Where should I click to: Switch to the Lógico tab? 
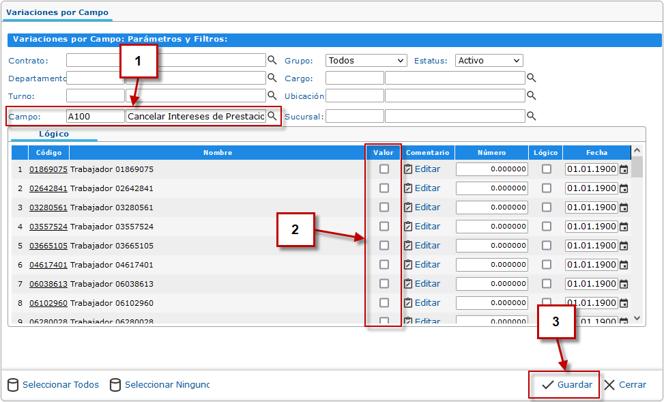[54, 134]
